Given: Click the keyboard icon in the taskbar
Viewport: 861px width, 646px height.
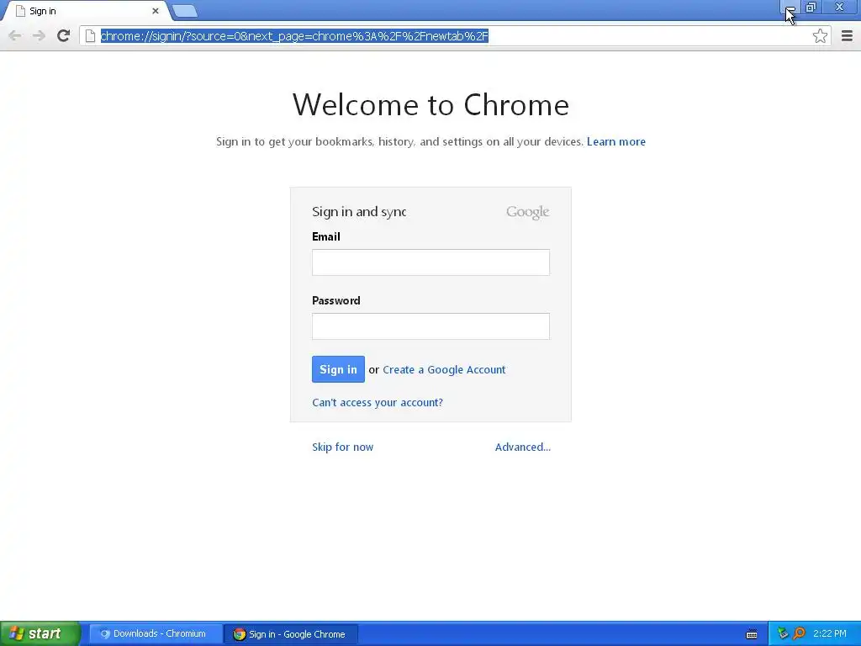Looking at the screenshot, I should (752, 634).
